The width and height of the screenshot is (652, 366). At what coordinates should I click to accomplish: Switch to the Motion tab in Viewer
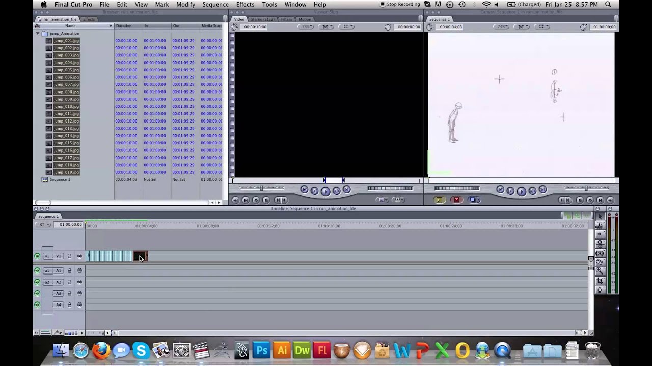305,19
